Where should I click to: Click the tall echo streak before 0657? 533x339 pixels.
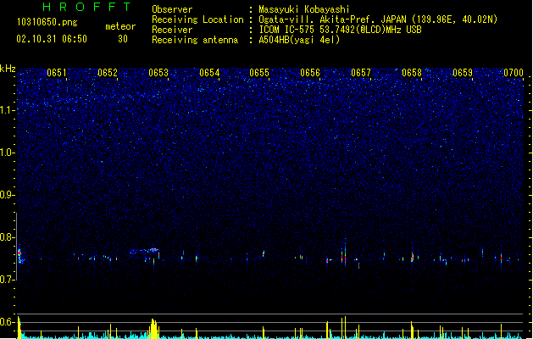click(345, 253)
